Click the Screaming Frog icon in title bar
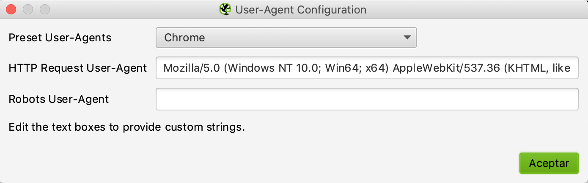 click(225, 9)
